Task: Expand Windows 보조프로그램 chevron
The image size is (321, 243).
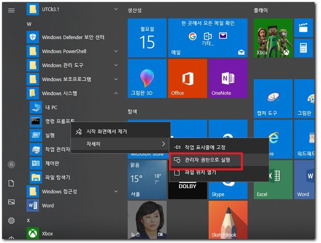Action: coord(116,79)
